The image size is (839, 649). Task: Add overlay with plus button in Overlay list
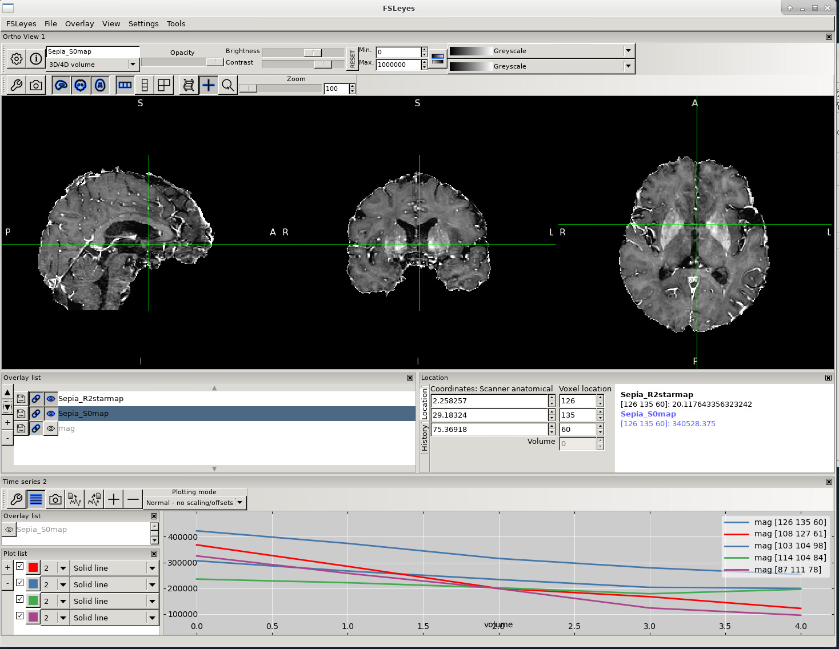click(7, 423)
